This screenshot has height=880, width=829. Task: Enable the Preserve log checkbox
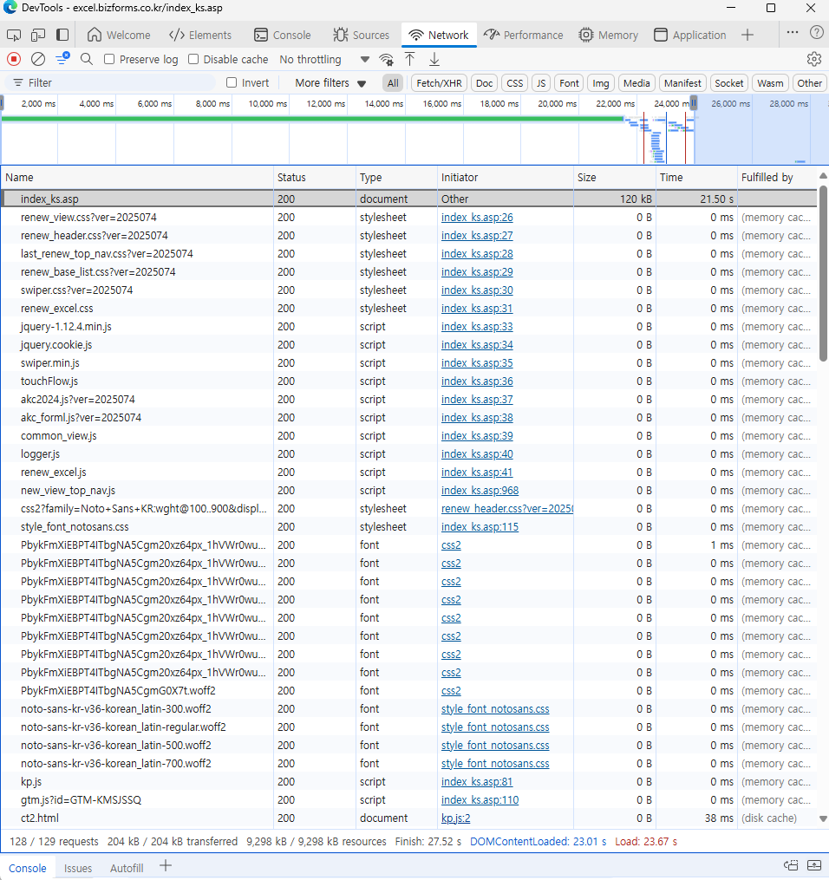tap(109, 60)
